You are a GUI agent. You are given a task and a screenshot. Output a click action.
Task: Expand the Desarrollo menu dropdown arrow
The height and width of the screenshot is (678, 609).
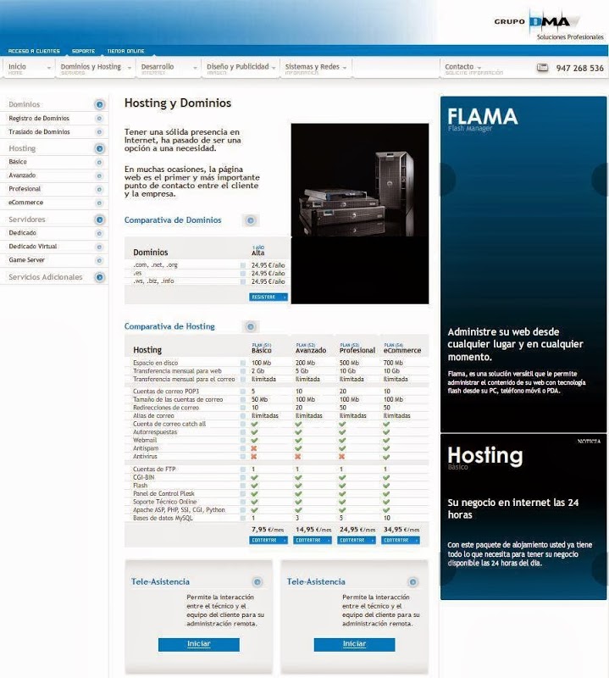pos(195,68)
